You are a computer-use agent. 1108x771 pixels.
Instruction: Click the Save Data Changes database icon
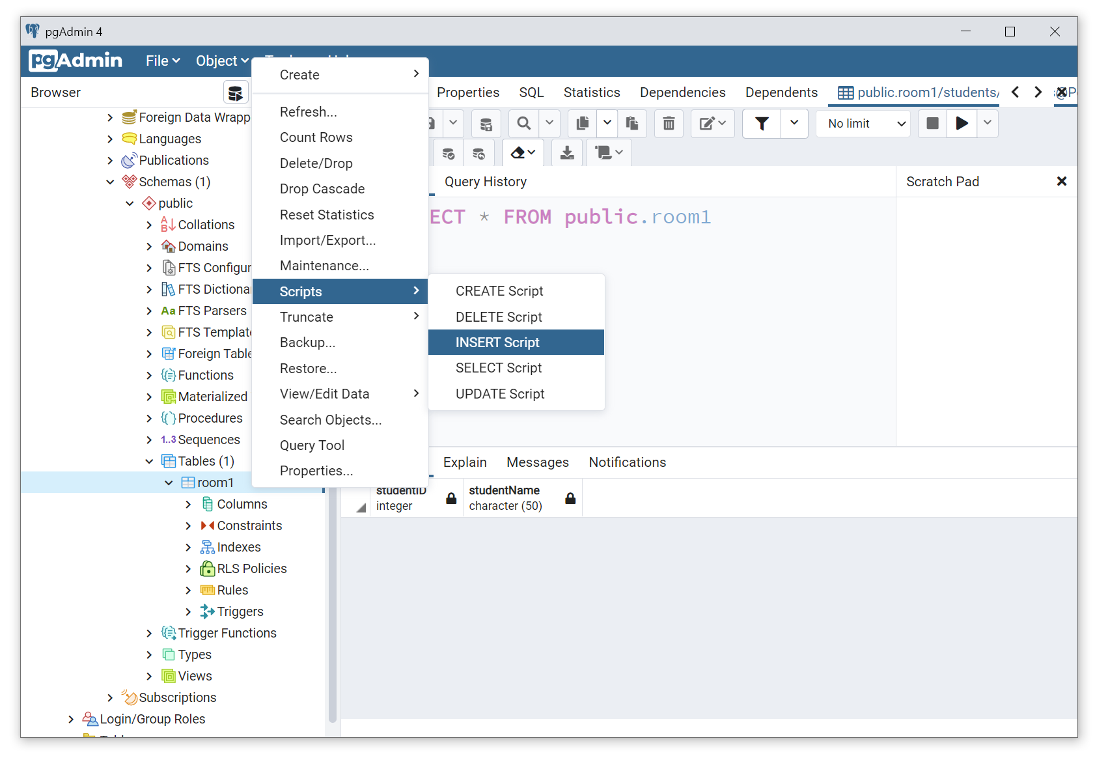pyautogui.click(x=486, y=124)
